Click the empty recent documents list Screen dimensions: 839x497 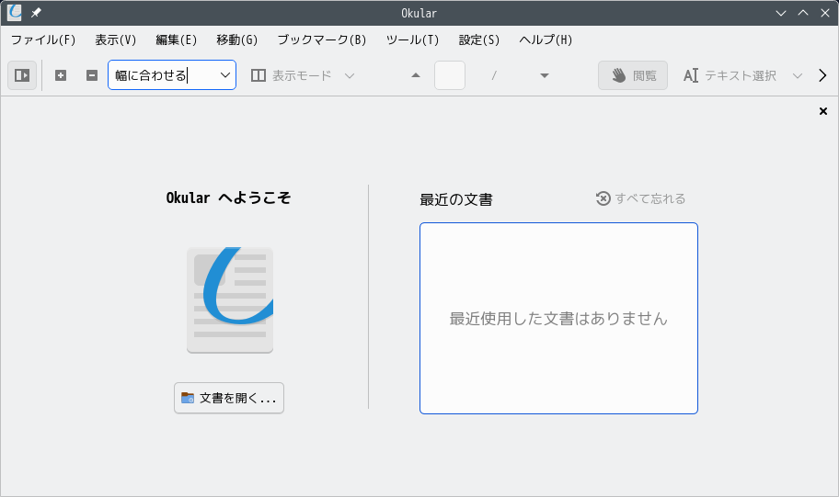point(558,318)
